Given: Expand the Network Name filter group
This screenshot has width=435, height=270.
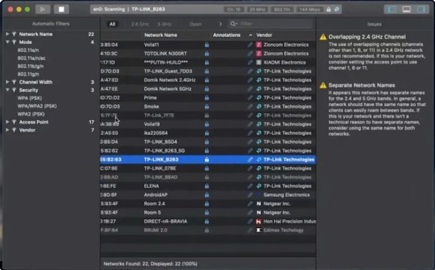Looking at the screenshot, I should click(7, 34).
